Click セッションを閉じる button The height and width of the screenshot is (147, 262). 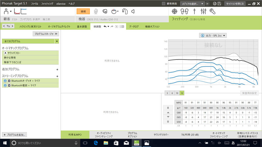[x=235, y=3]
